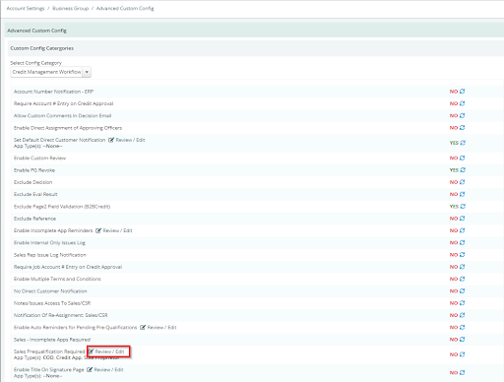
Task: Toggle No Direct Customer Notification refresh icon
Action: point(462,291)
